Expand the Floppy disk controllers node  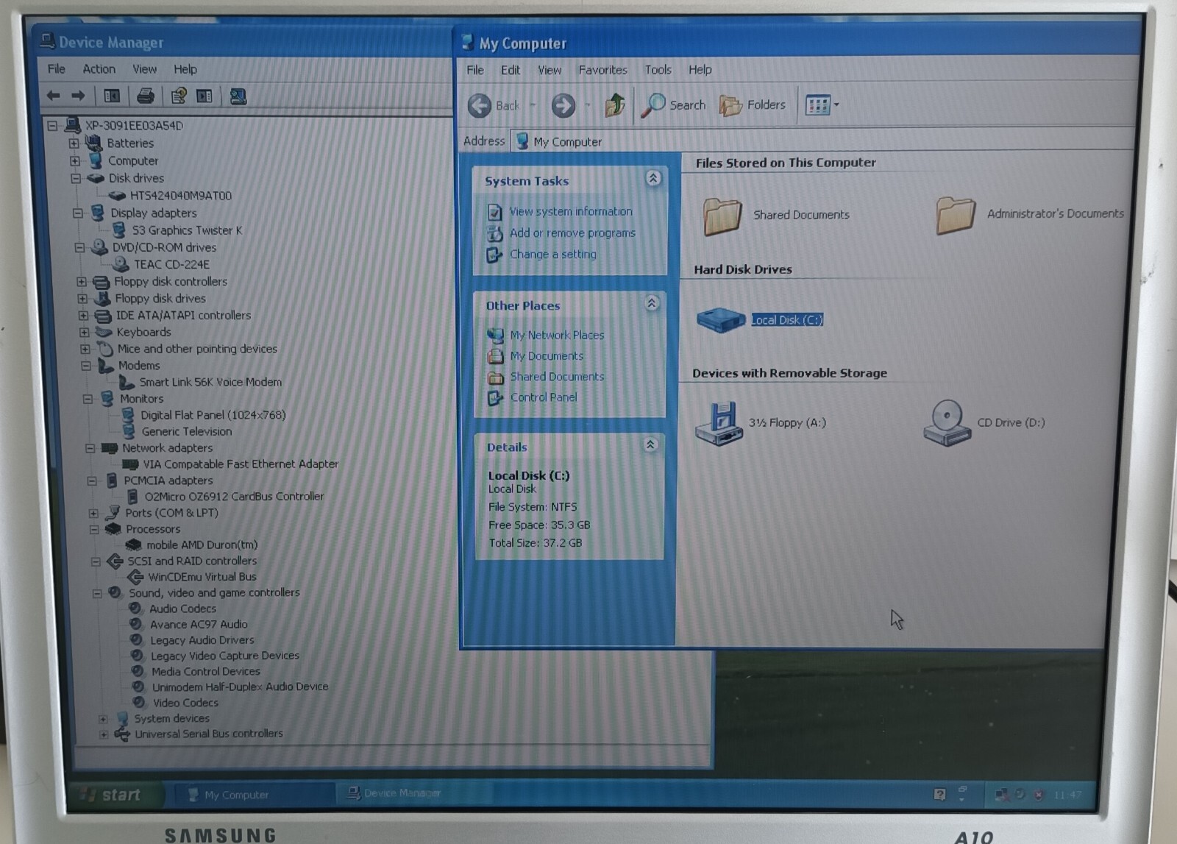pyautogui.click(x=82, y=281)
